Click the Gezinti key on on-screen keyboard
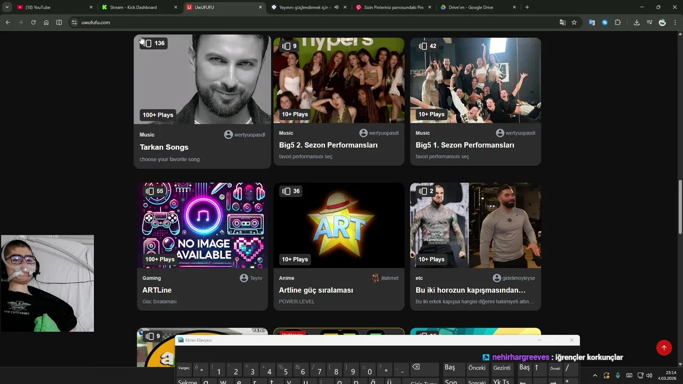 click(x=502, y=369)
